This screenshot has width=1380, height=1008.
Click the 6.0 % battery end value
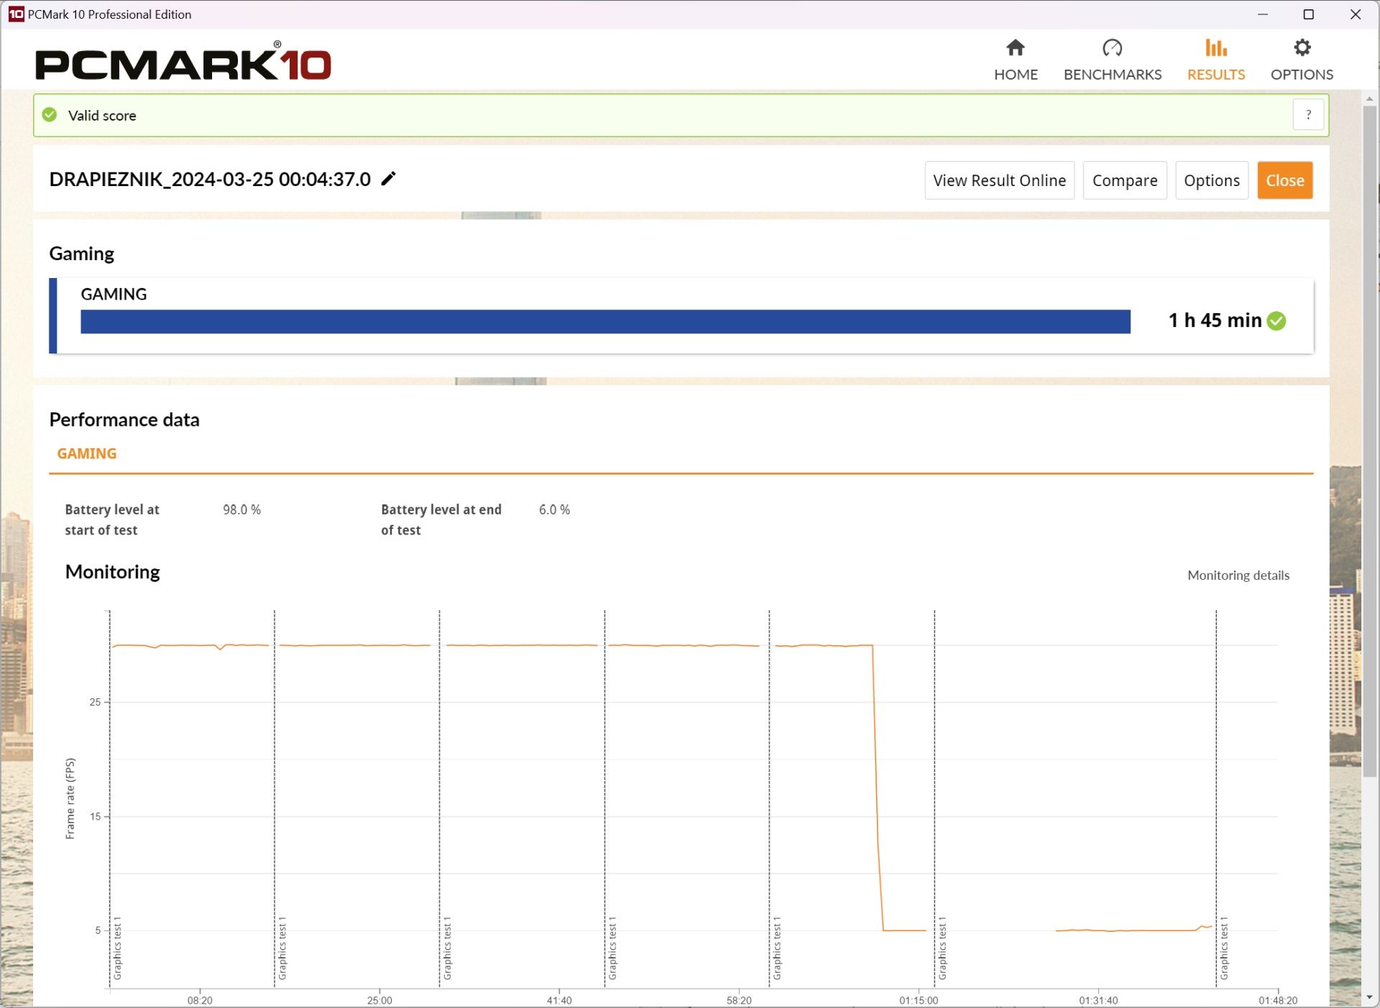[554, 509]
